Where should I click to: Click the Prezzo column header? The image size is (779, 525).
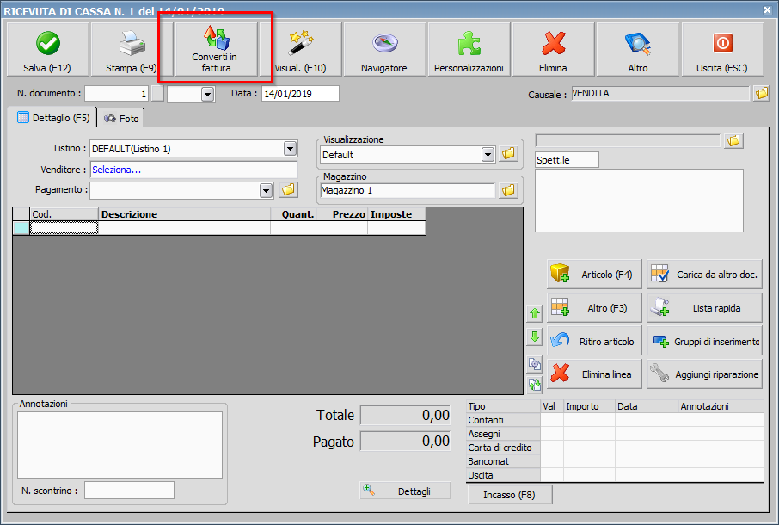pyautogui.click(x=342, y=214)
